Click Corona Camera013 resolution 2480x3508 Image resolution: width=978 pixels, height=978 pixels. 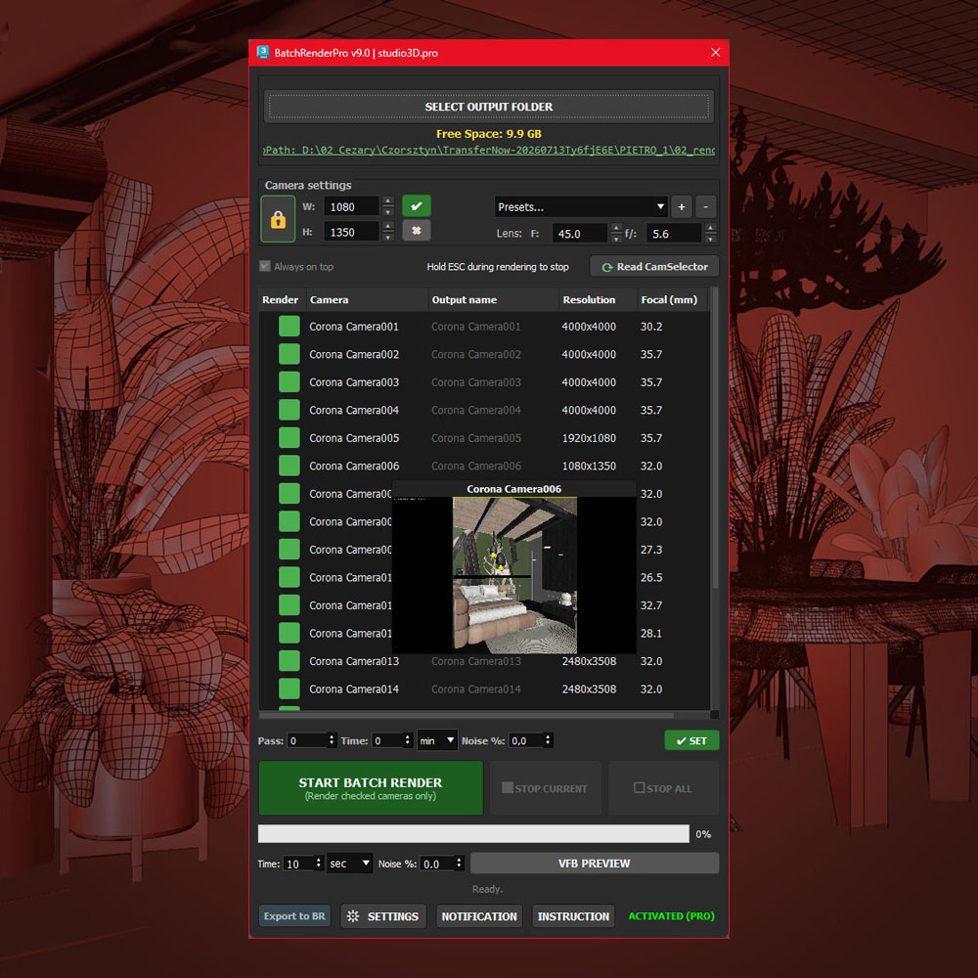(589, 661)
